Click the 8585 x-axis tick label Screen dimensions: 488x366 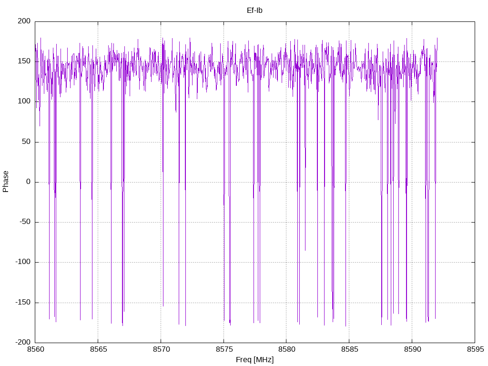click(349, 349)
